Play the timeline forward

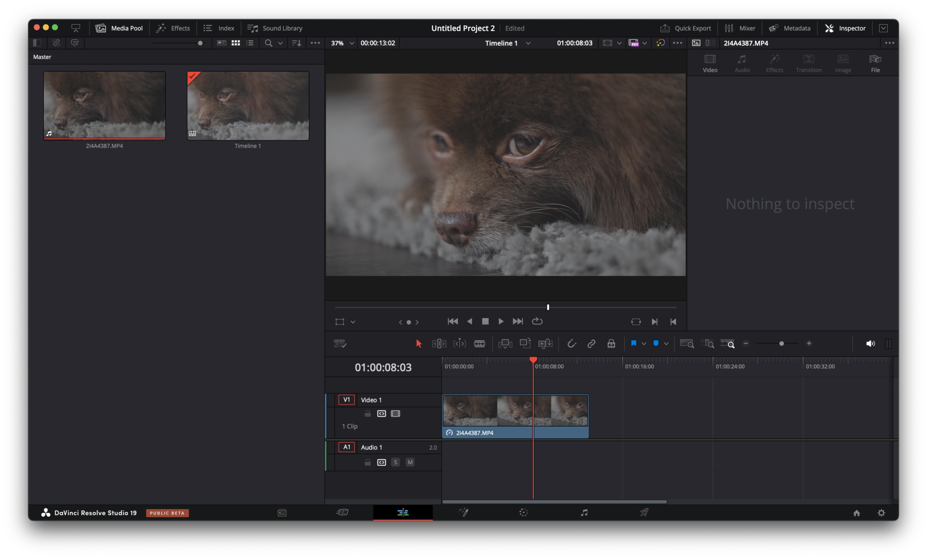click(501, 321)
